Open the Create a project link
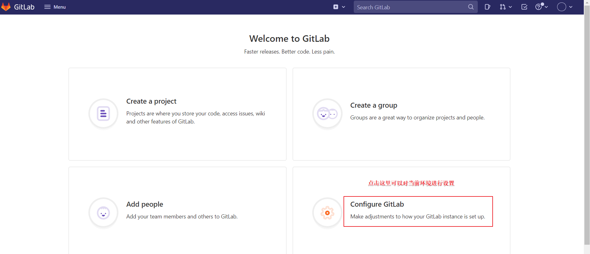The image size is (590, 254). [151, 101]
